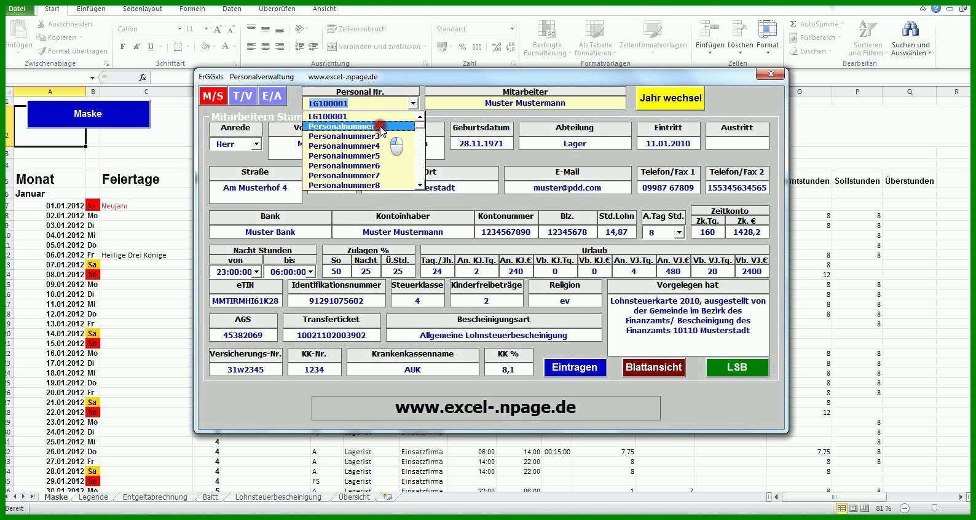This screenshot has height=520, width=976.
Task: Click the Format übertragen paintbrush
Action: 41,51
